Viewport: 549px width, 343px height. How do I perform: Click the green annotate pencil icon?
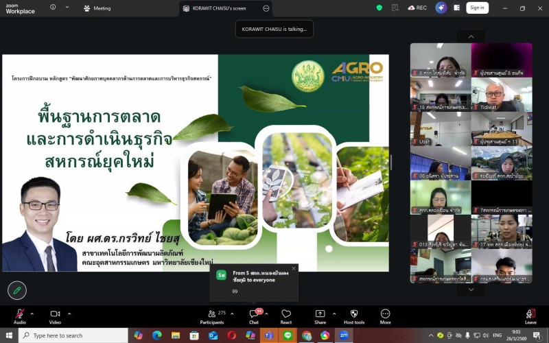tap(17, 290)
